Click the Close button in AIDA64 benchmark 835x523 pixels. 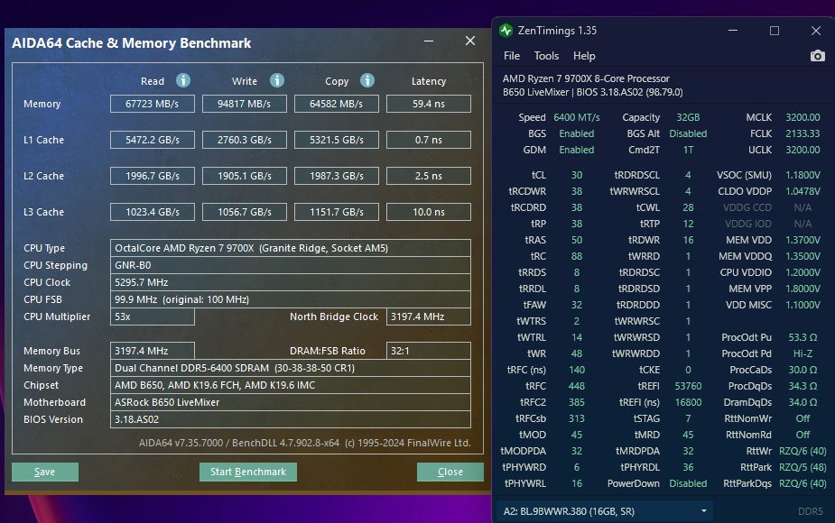click(450, 472)
